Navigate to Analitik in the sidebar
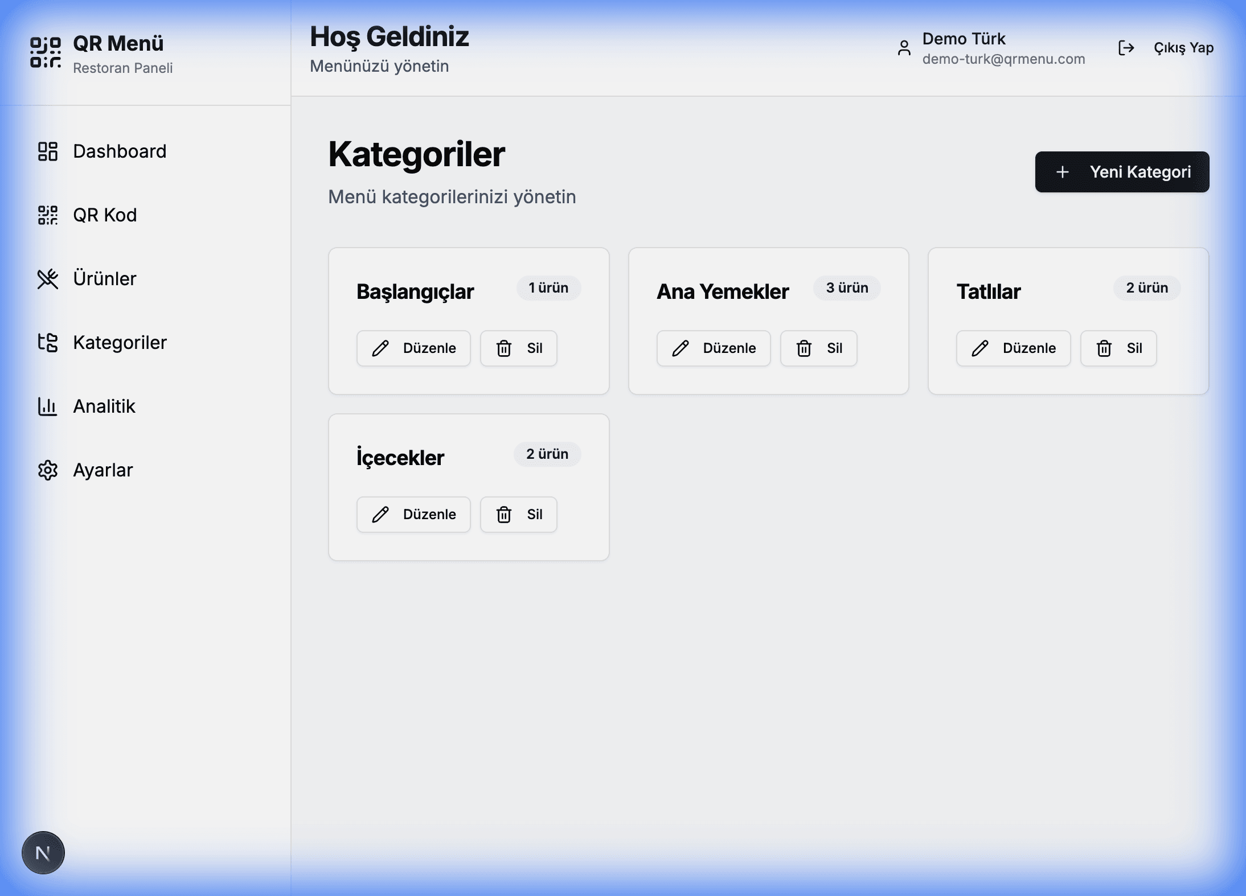 104,406
